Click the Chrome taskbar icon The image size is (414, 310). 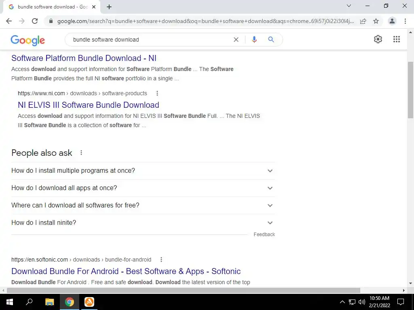(70, 302)
